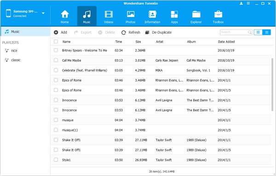This screenshot has height=176, width=276.
Task: Sort by the Album column header
Action: click(x=191, y=42)
